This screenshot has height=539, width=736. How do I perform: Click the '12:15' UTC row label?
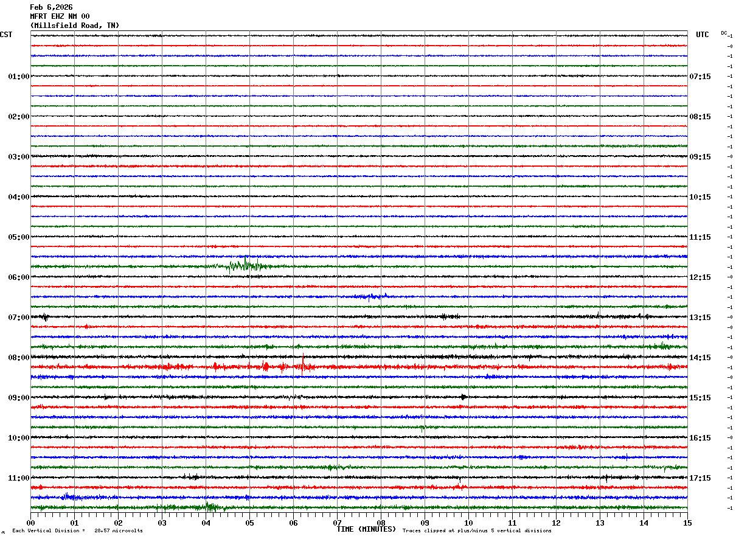(700, 277)
